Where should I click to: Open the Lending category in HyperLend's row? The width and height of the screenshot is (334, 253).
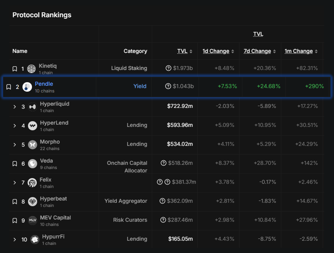click(137, 125)
